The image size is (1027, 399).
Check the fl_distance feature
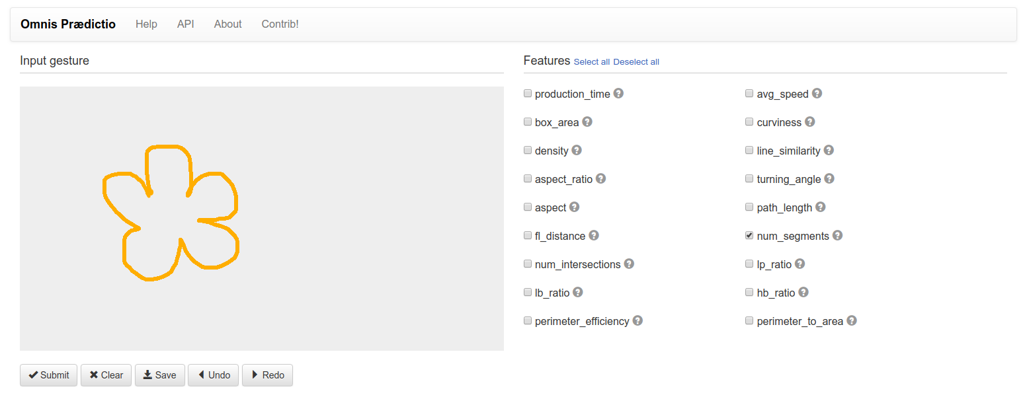click(528, 235)
